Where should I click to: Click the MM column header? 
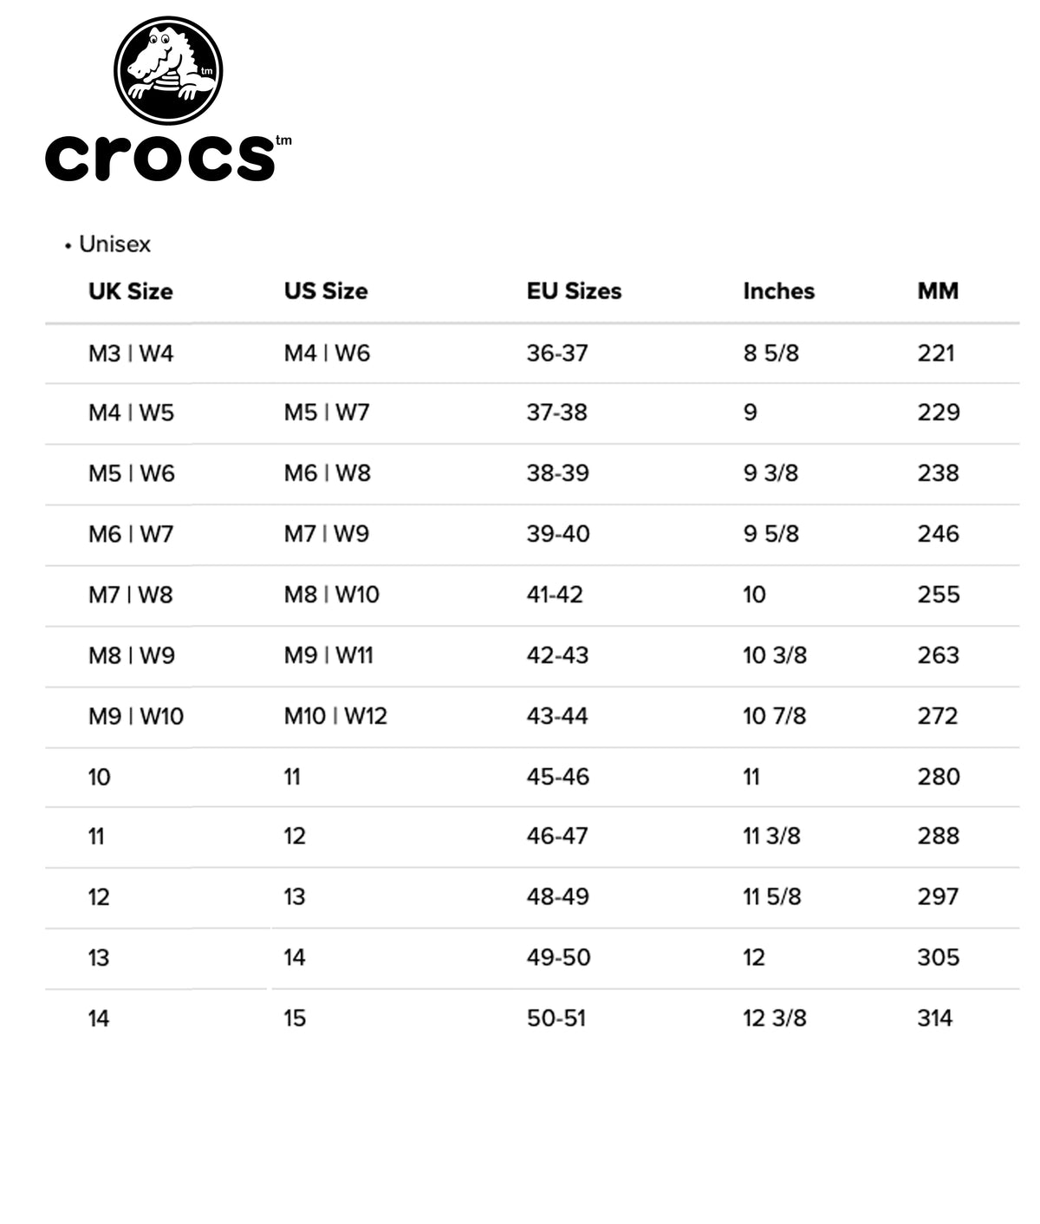(939, 291)
